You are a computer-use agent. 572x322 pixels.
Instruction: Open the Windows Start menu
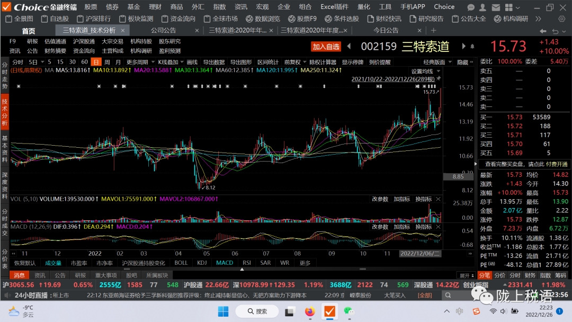coord(224,311)
